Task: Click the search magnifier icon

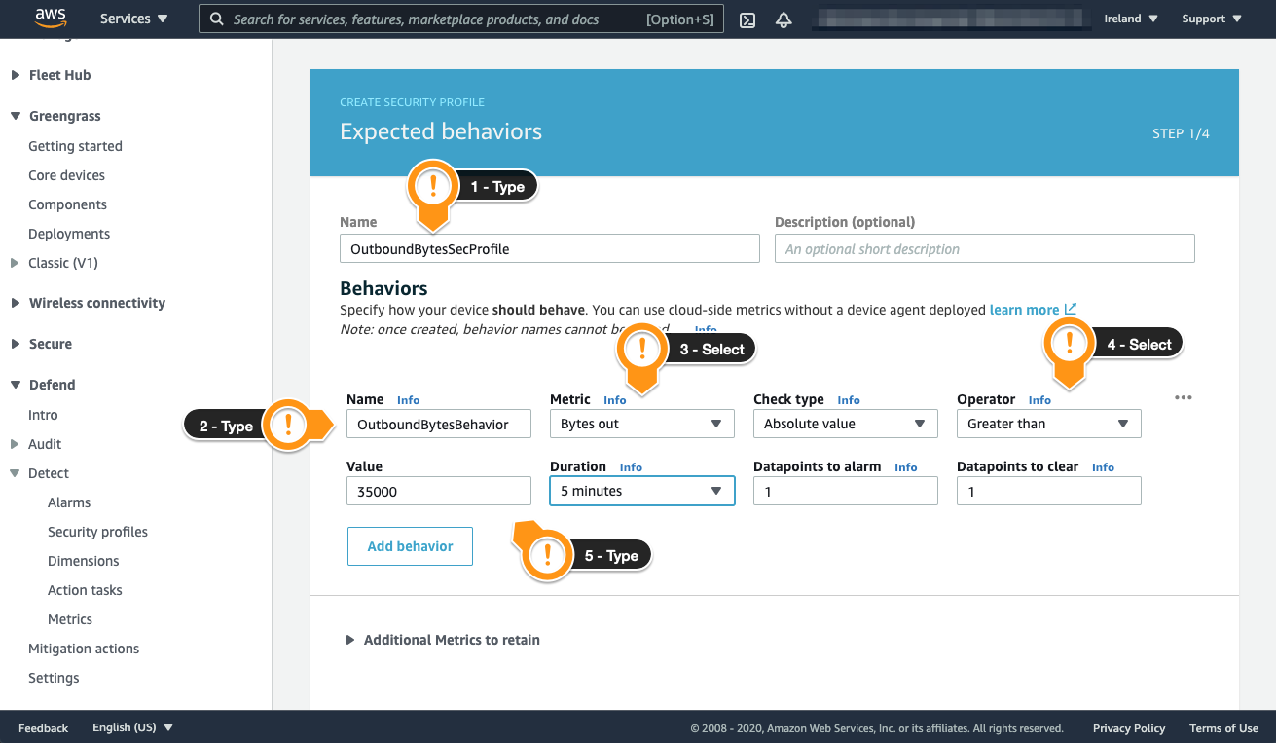Action: [x=216, y=19]
